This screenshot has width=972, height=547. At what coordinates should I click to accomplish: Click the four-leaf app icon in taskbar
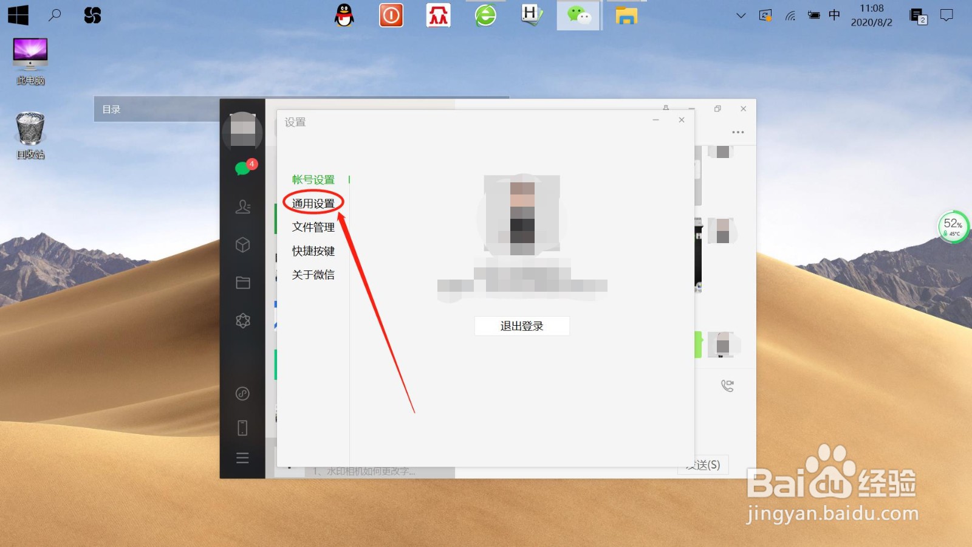click(92, 15)
